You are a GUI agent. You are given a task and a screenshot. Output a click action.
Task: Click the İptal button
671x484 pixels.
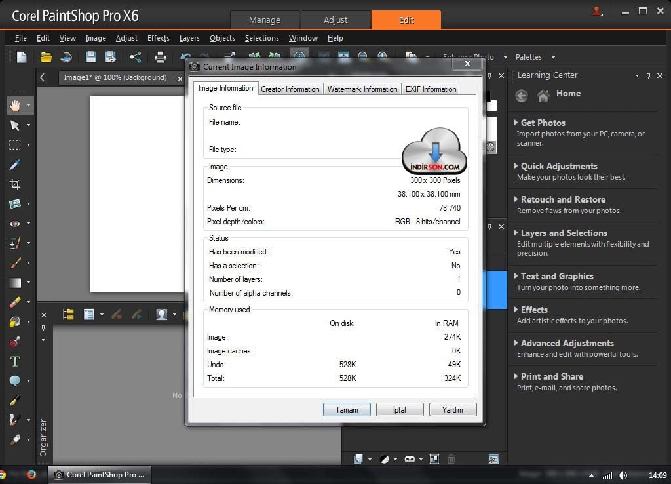[x=400, y=410]
